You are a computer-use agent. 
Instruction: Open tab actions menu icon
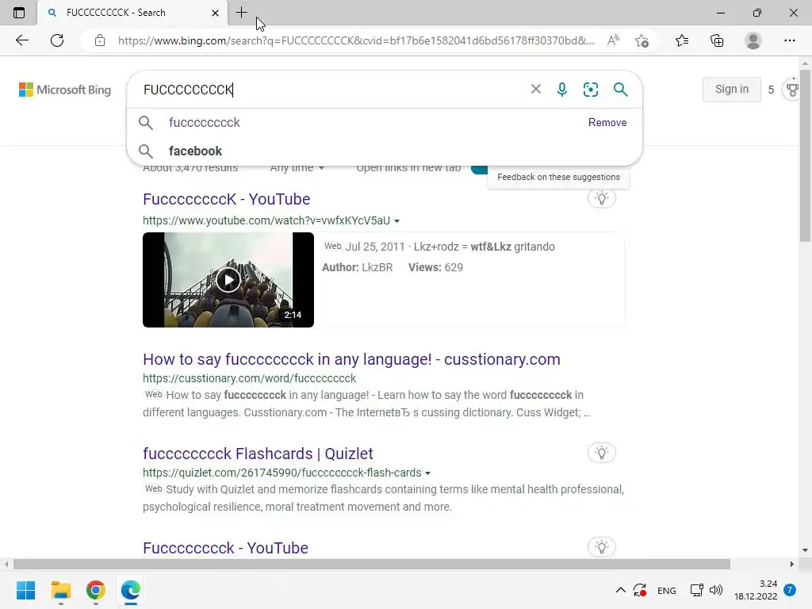19,13
